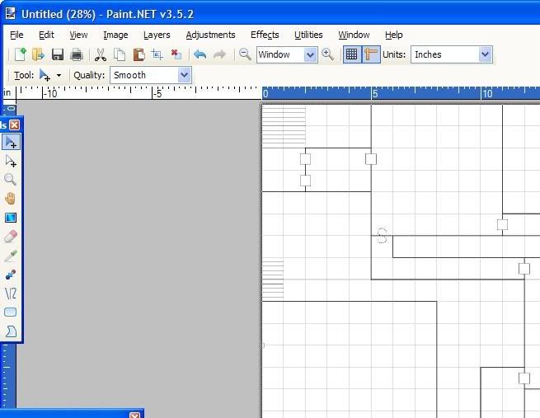Select the Zoom tool in Tools panel

click(10, 180)
